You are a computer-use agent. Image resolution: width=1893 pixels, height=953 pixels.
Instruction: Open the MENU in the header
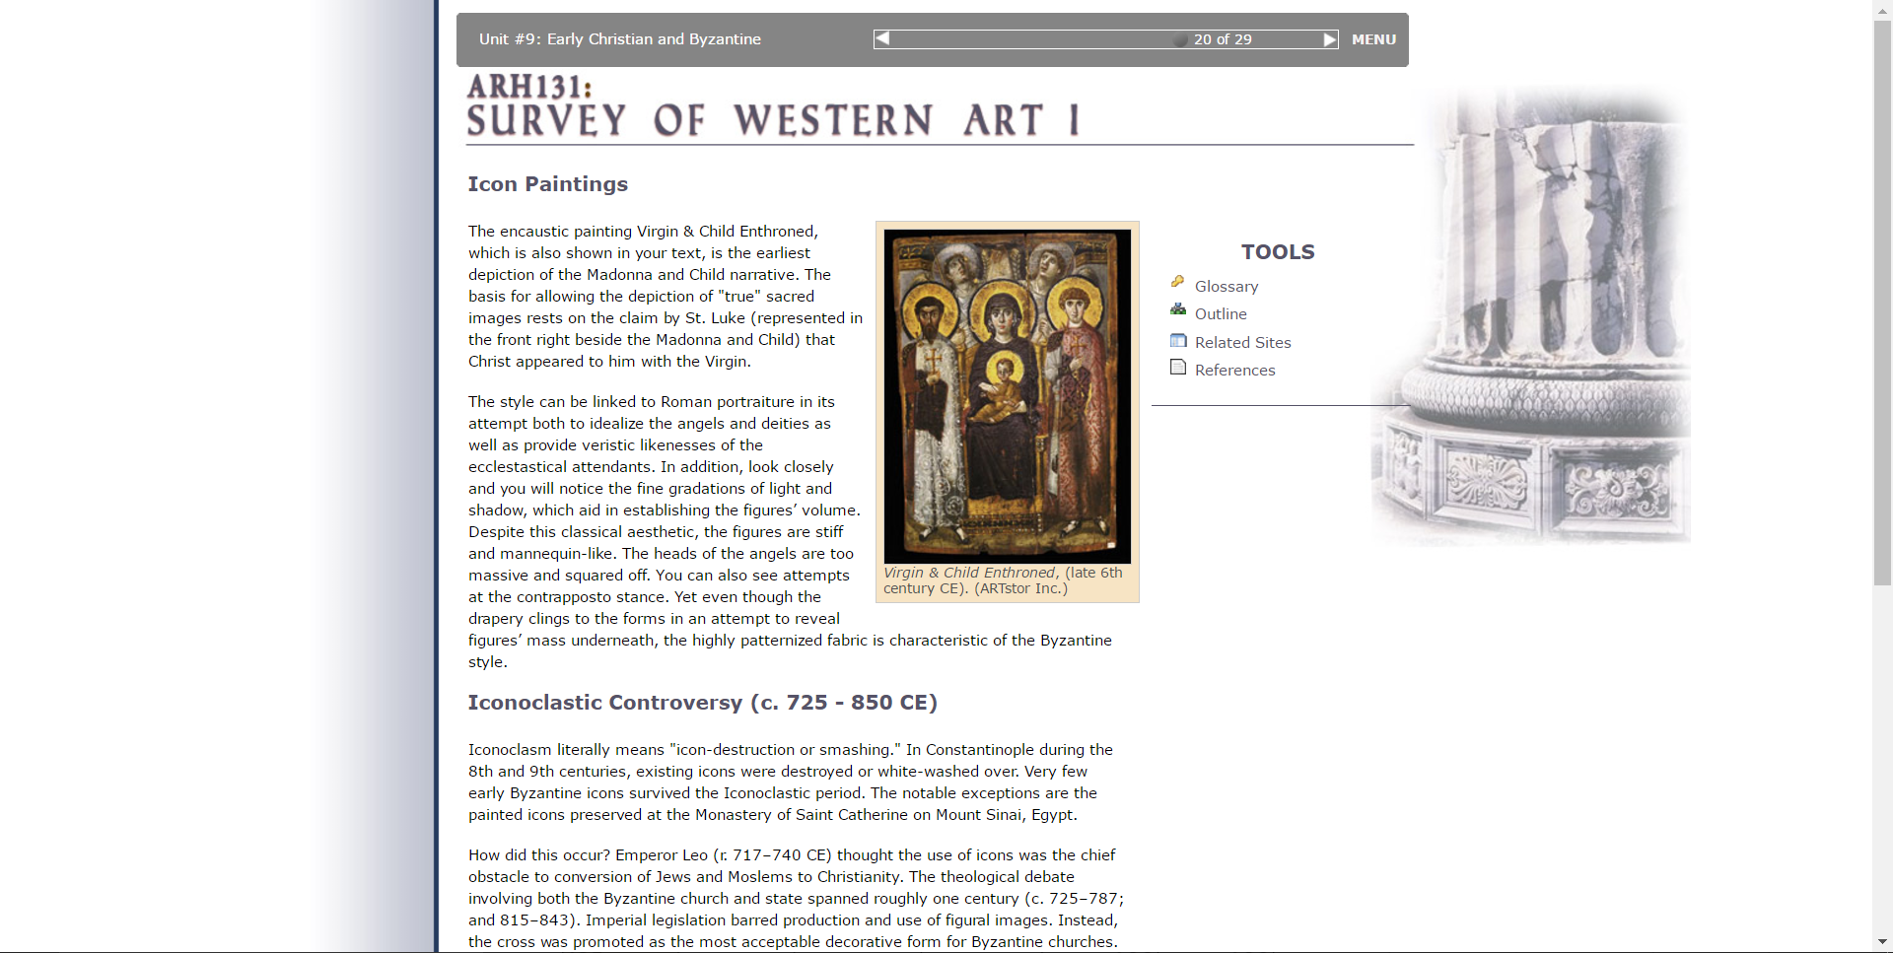pos(1373,39)
